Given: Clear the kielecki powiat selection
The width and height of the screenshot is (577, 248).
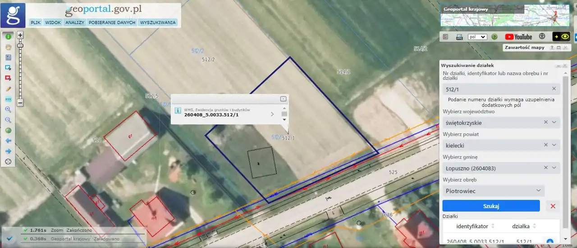Looking at the screenshot, I should coord(545,145).
